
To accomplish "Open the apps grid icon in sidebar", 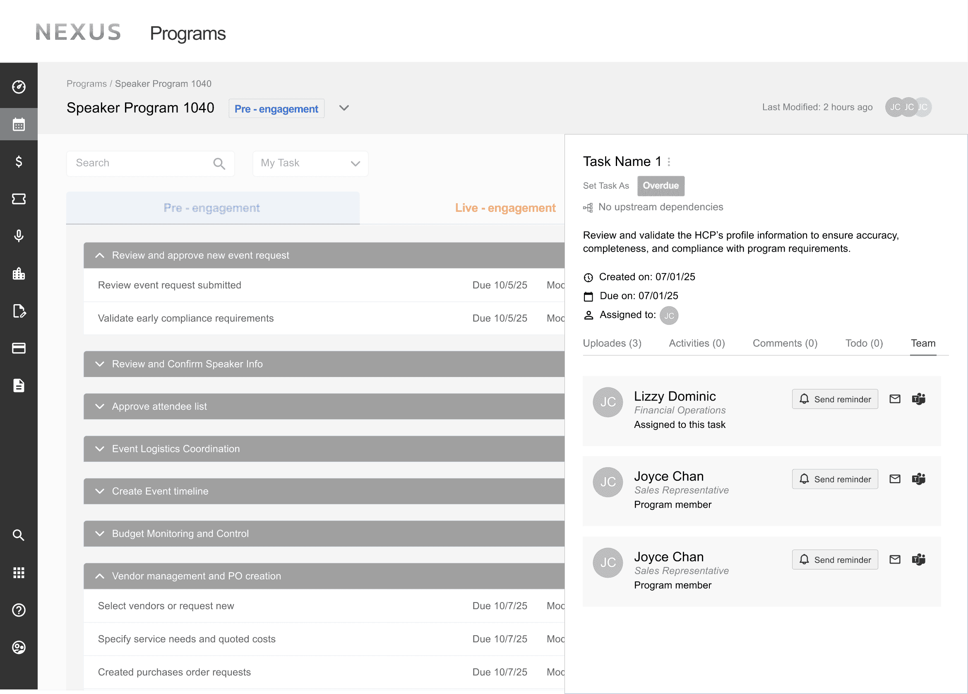I will pyautogui.click(x=19, y=573).
